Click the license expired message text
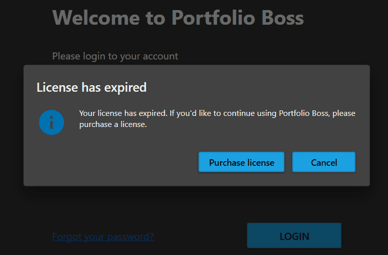Image resolution: width=388 pixels, height=255 pixels. tap(217, 118)
